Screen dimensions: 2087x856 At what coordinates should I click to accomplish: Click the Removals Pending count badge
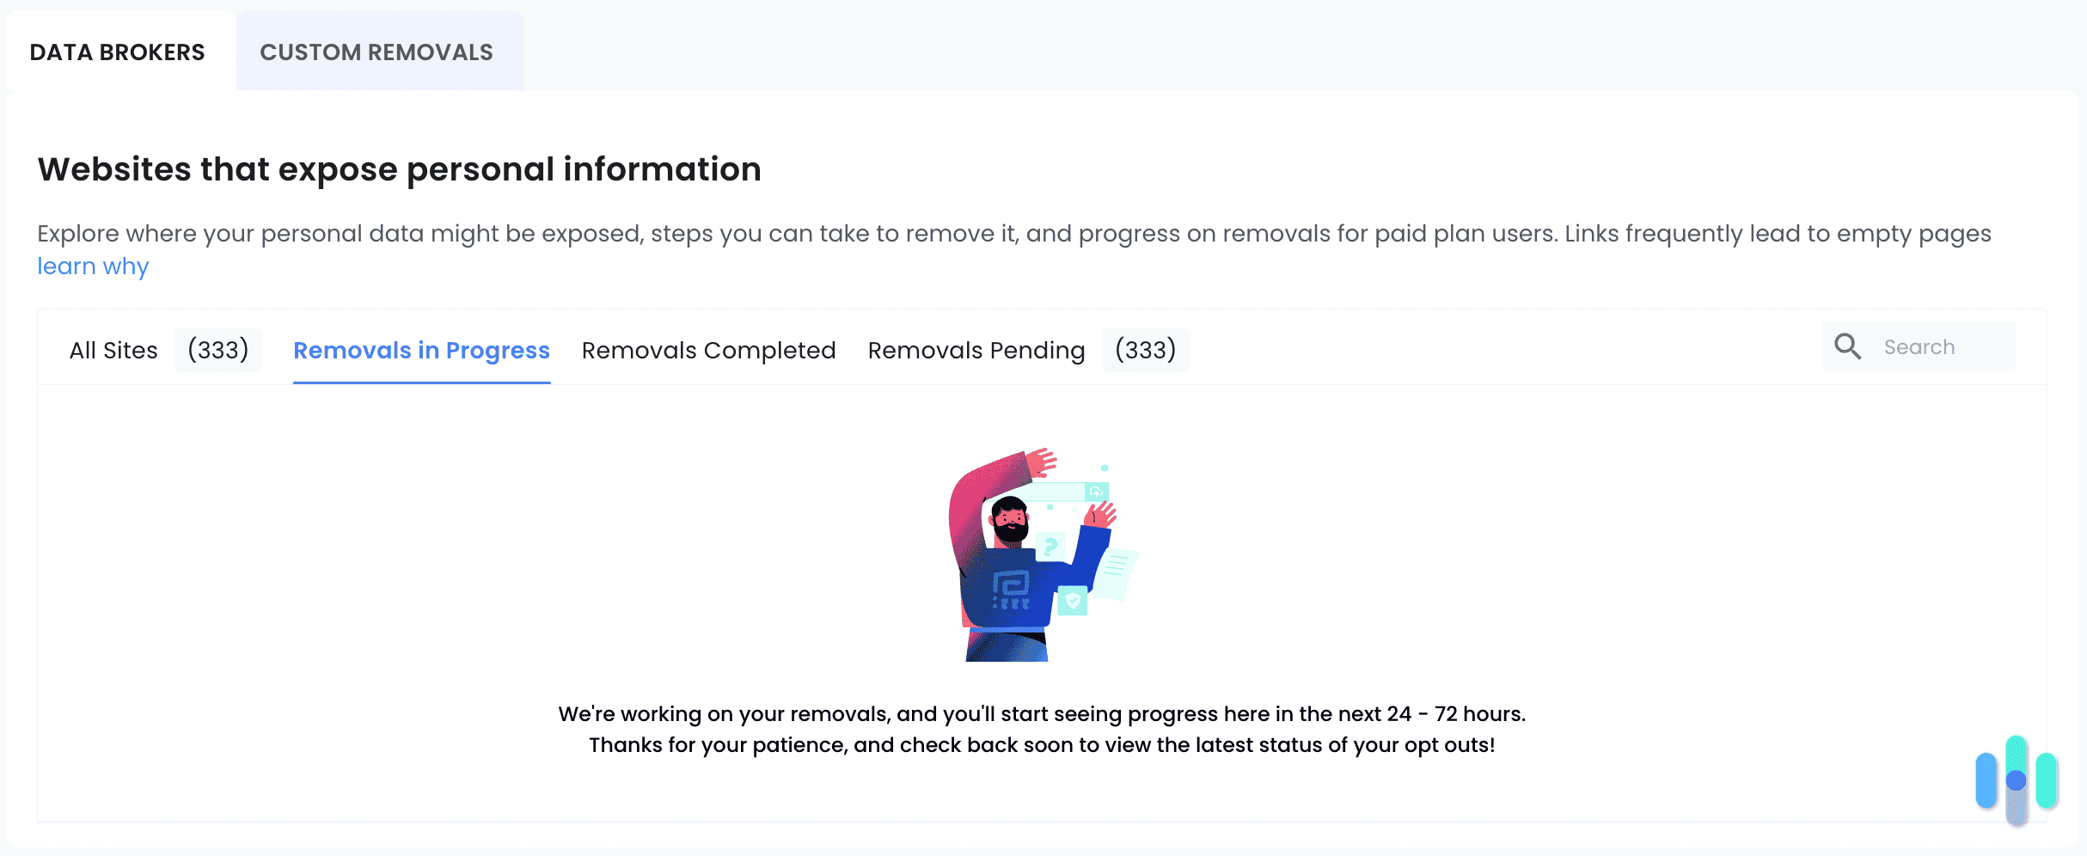click(1145, 351)
